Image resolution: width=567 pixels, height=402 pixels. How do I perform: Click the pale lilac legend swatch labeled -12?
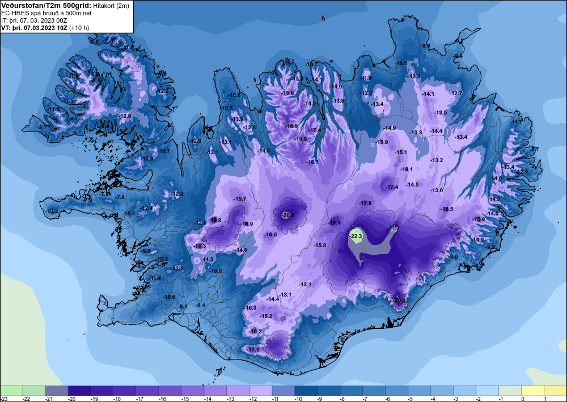(x=261, y=391)
